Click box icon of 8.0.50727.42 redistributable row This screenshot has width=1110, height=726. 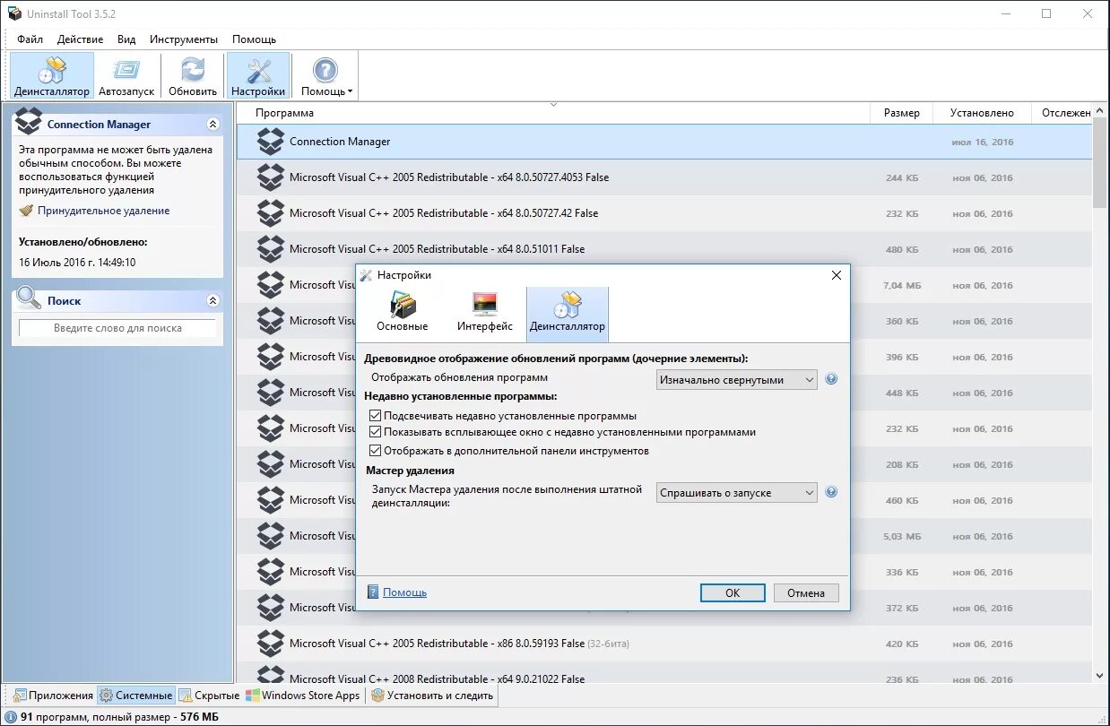[270, 213]
